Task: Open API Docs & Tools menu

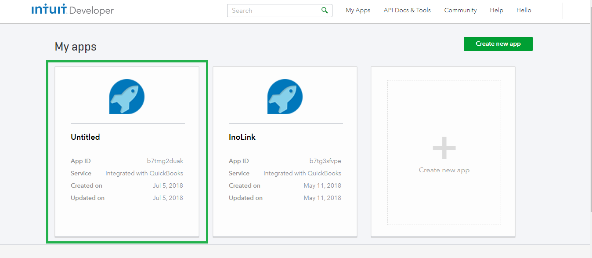Action: tap(407, 10)
